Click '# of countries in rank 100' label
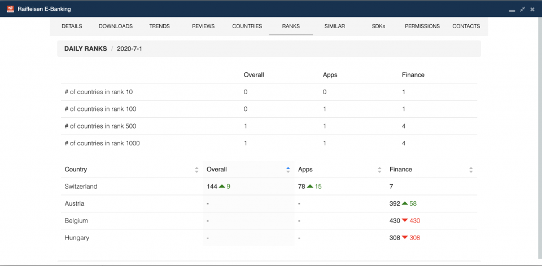The height and width of the screenshot is (266, 542). (100, 109)
